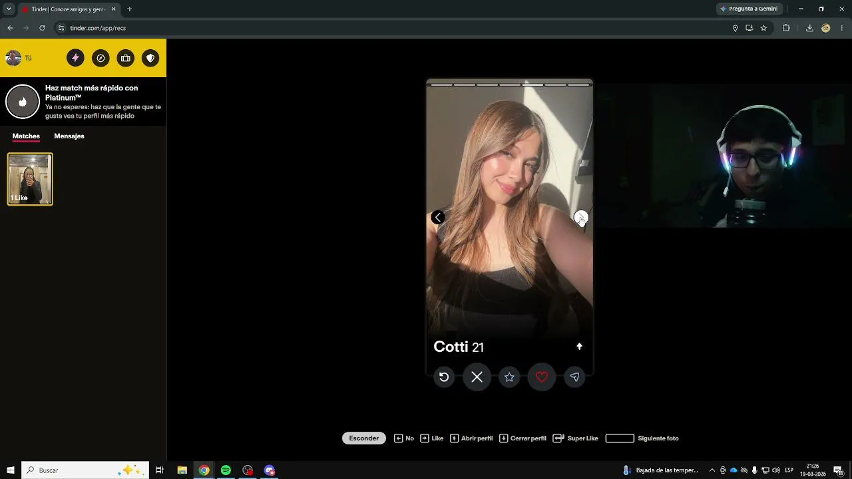
Task: Go to the next photo arrow
Action: (581, 218)
